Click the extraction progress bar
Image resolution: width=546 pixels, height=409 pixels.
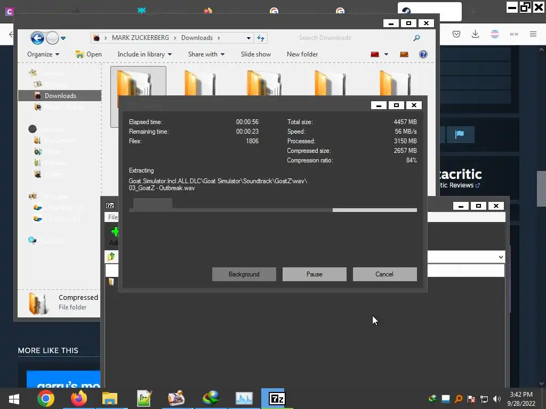tap(272, 210)
